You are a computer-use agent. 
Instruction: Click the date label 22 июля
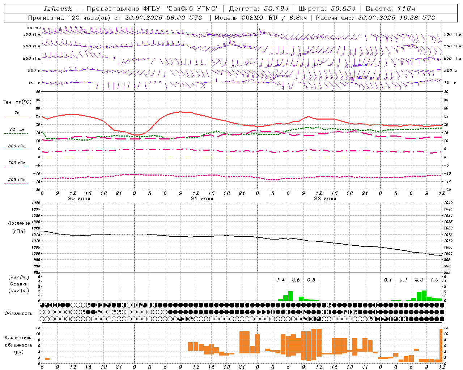click(x=325, y=199)
